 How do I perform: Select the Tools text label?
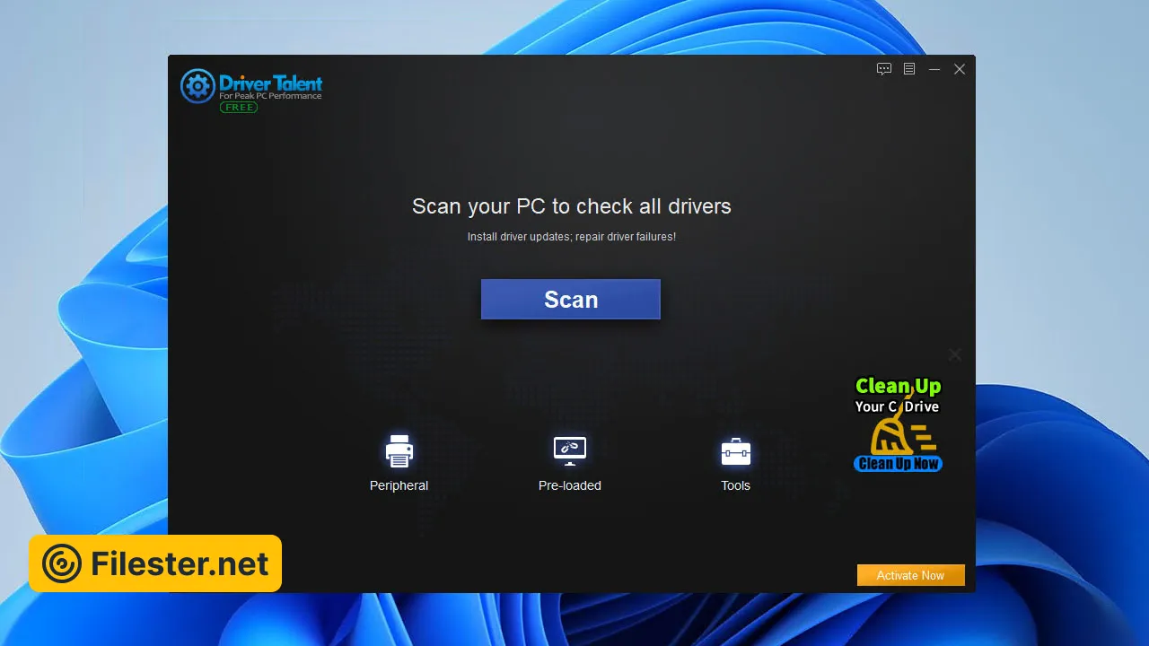click(735, 485)
